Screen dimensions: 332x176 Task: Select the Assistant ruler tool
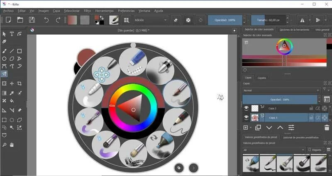[4, 110]
